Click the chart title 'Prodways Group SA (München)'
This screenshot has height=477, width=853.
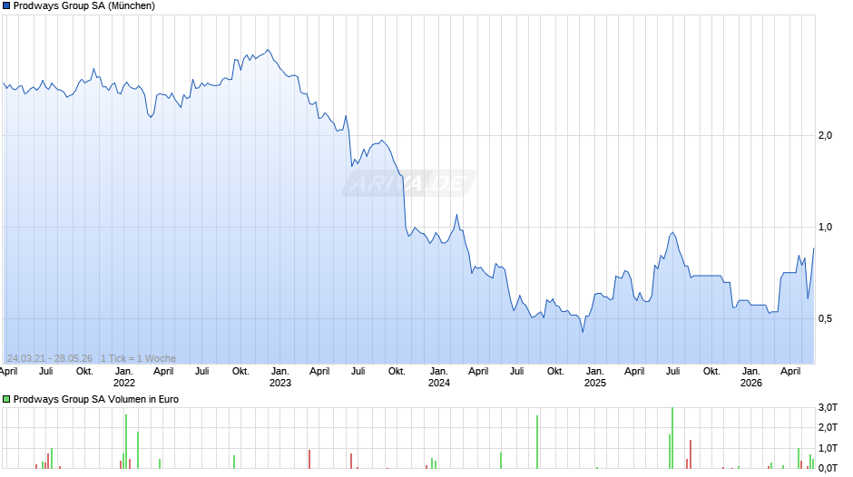tap(84, 6)
